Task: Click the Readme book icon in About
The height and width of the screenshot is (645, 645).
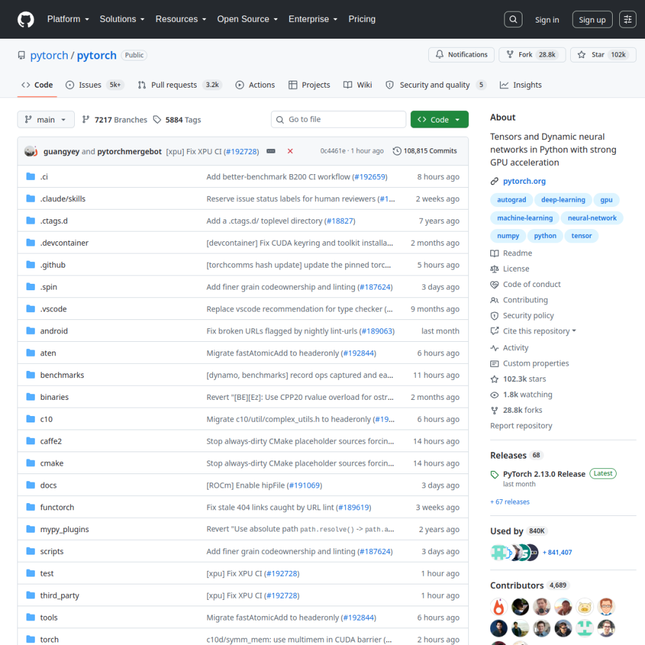Action: point(494,253)
